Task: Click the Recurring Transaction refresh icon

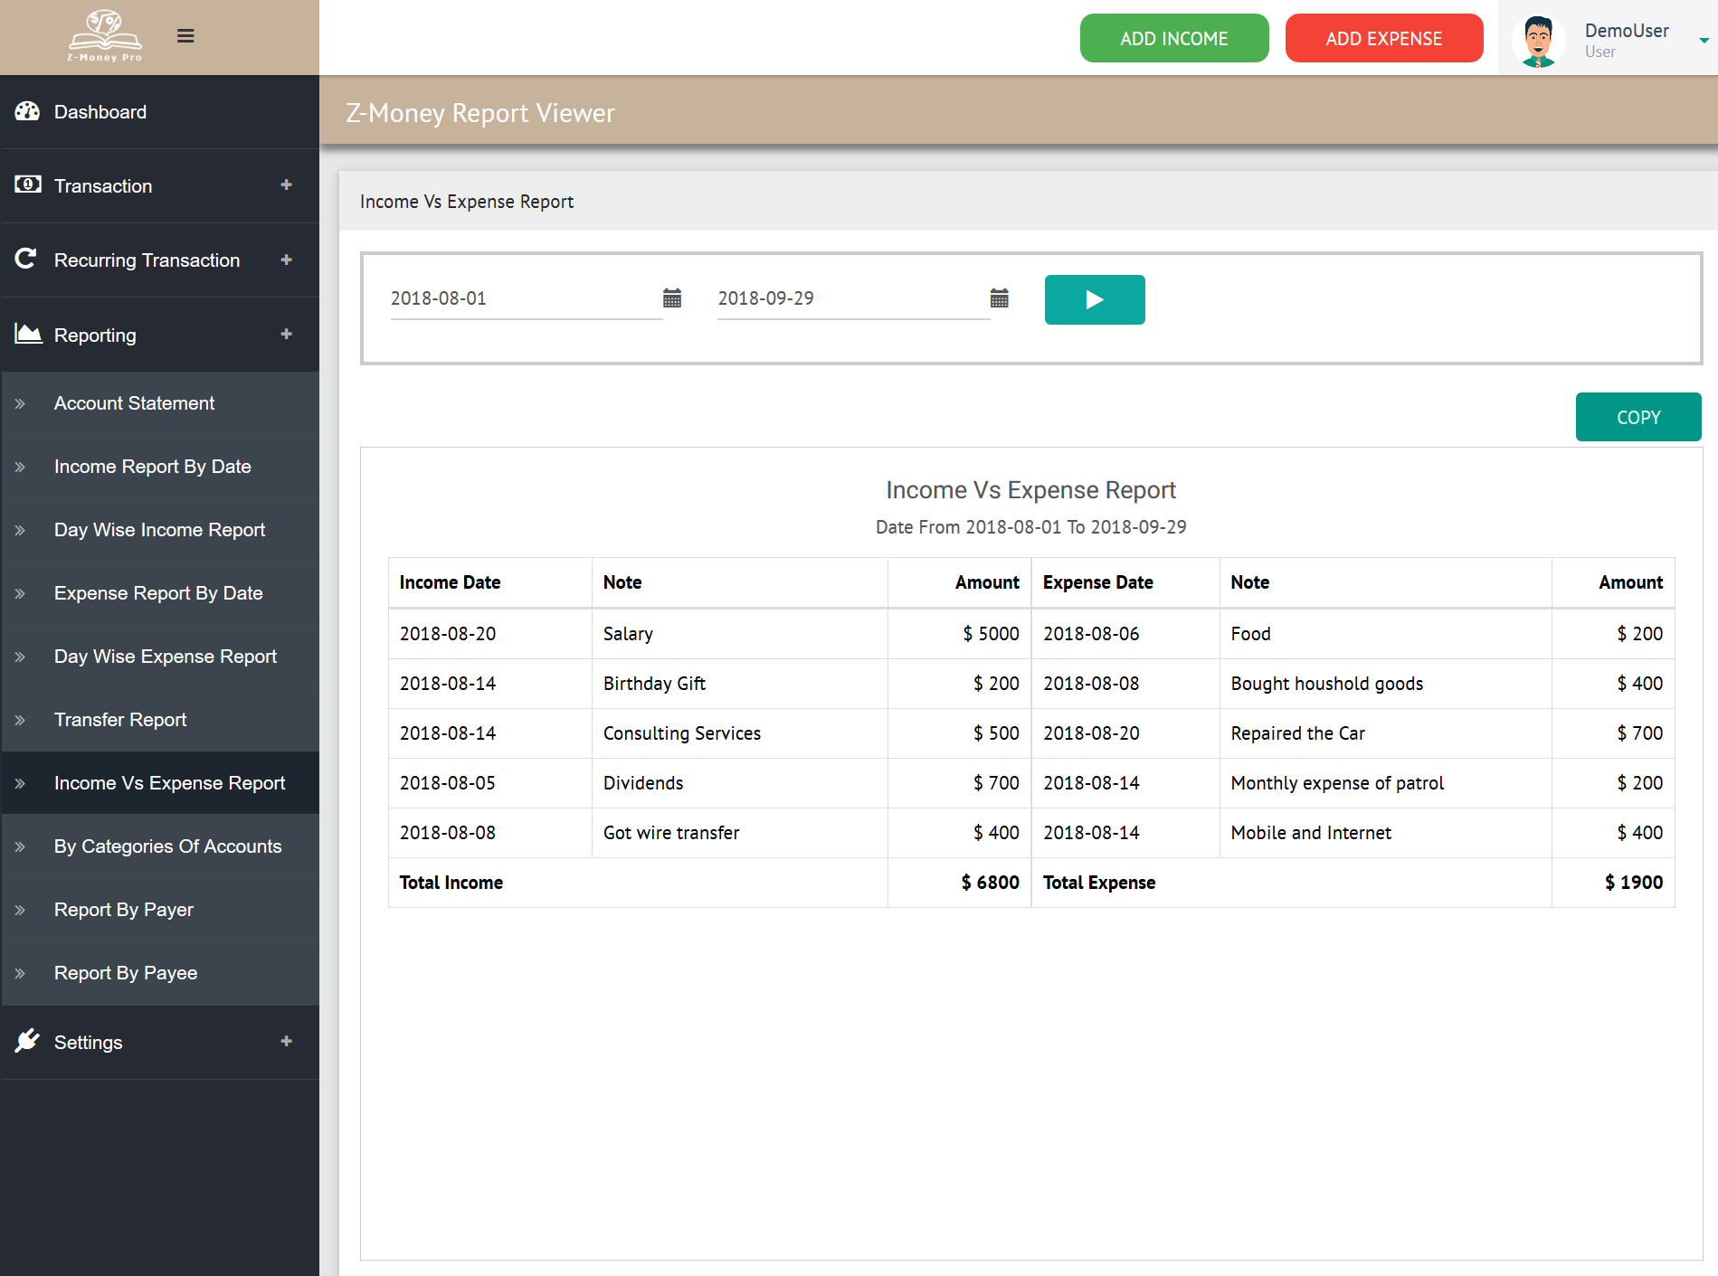Action: 25,259
